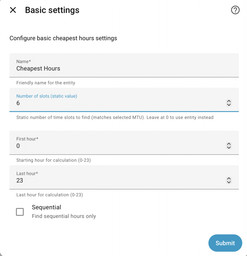The height and width of the screenshot is (256, 247).
Task: Click the 'Basic settings' dialog title
Action: (52, 10)
